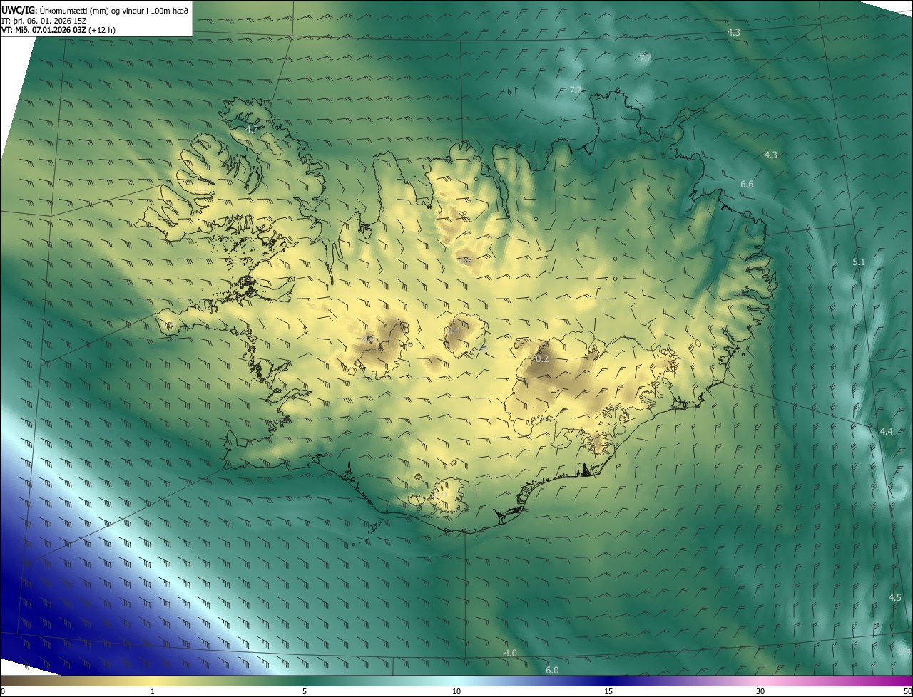
Task: Click the 4.4 value label on the map
Action: click(x=887, y=432)
